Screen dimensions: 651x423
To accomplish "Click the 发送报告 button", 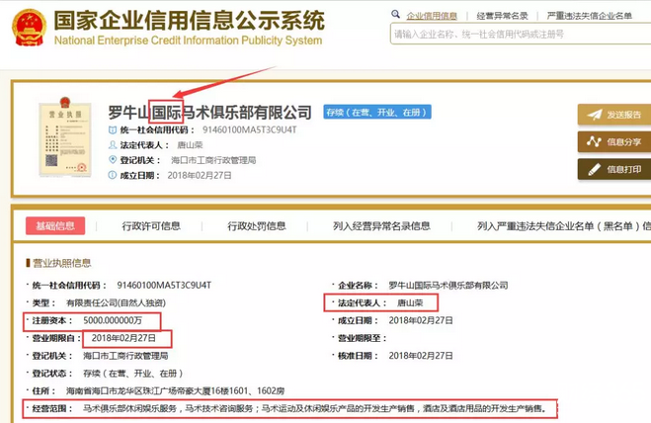I will (614, 115).
